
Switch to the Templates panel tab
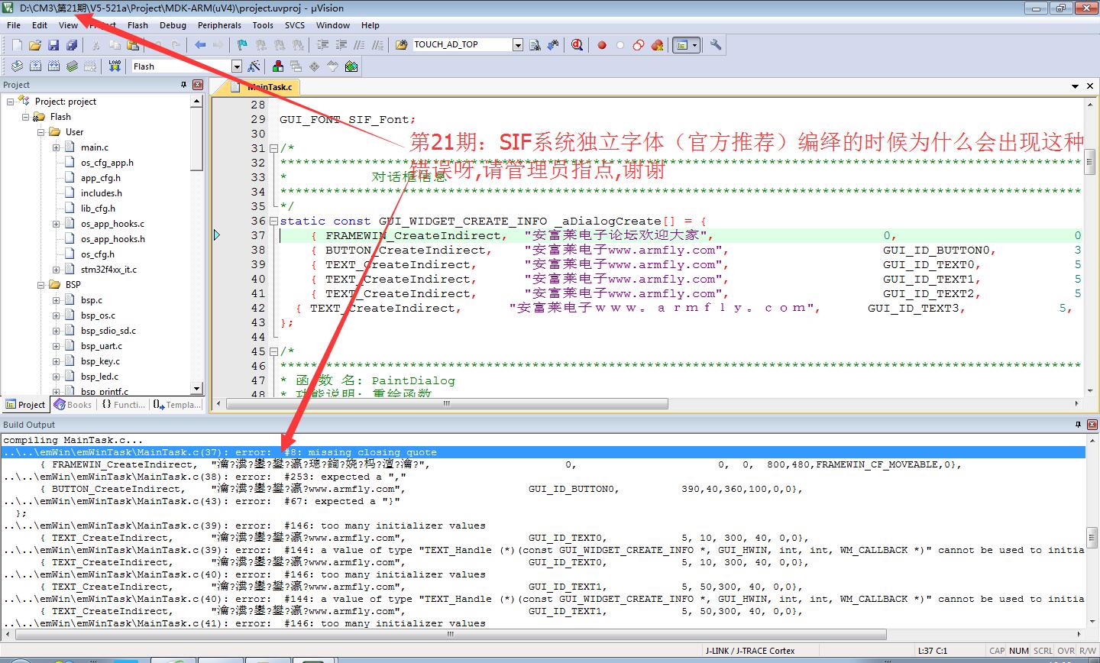click(x=176, y=405)
